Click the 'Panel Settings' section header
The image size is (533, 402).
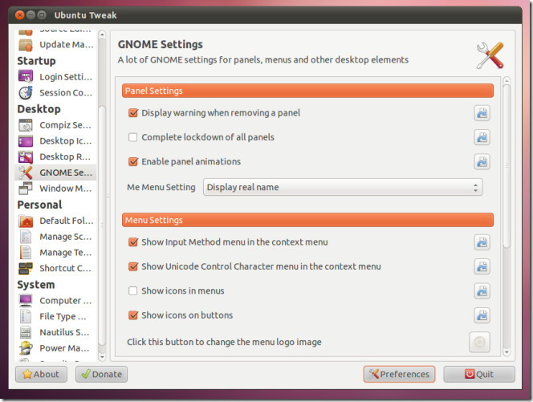[307, 91]
